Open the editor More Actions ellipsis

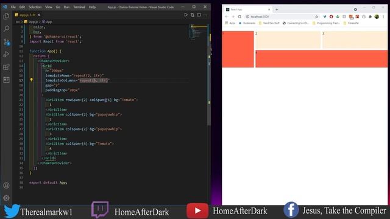(205, 15)
